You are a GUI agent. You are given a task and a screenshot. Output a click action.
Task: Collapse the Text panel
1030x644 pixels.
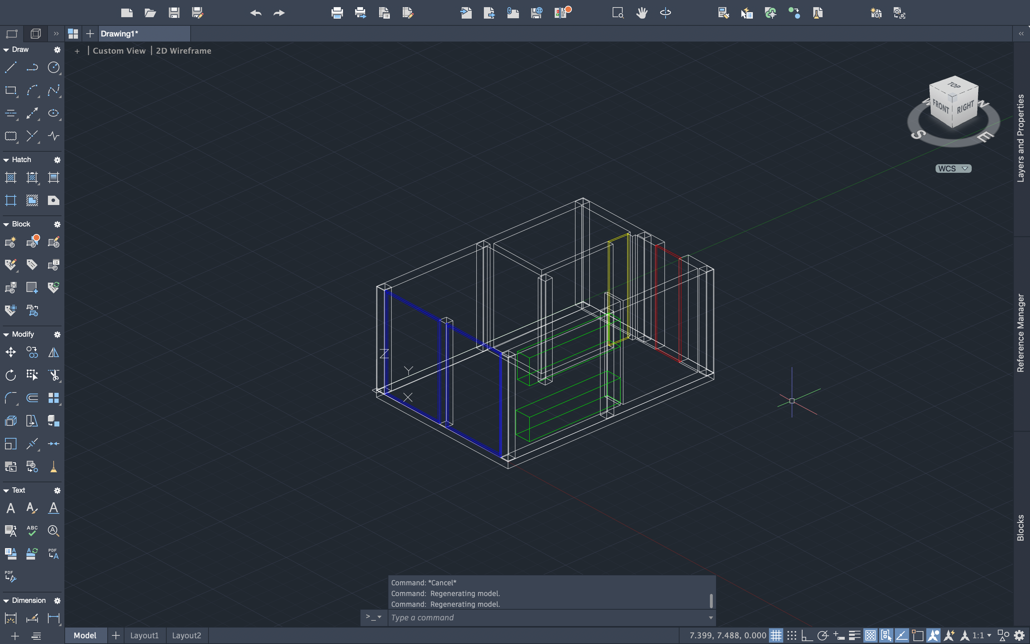click(6, 490)
